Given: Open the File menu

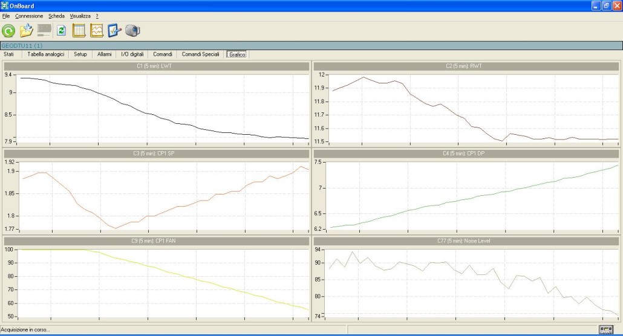Looking at the screenshot, I should (x=6, y=16).
